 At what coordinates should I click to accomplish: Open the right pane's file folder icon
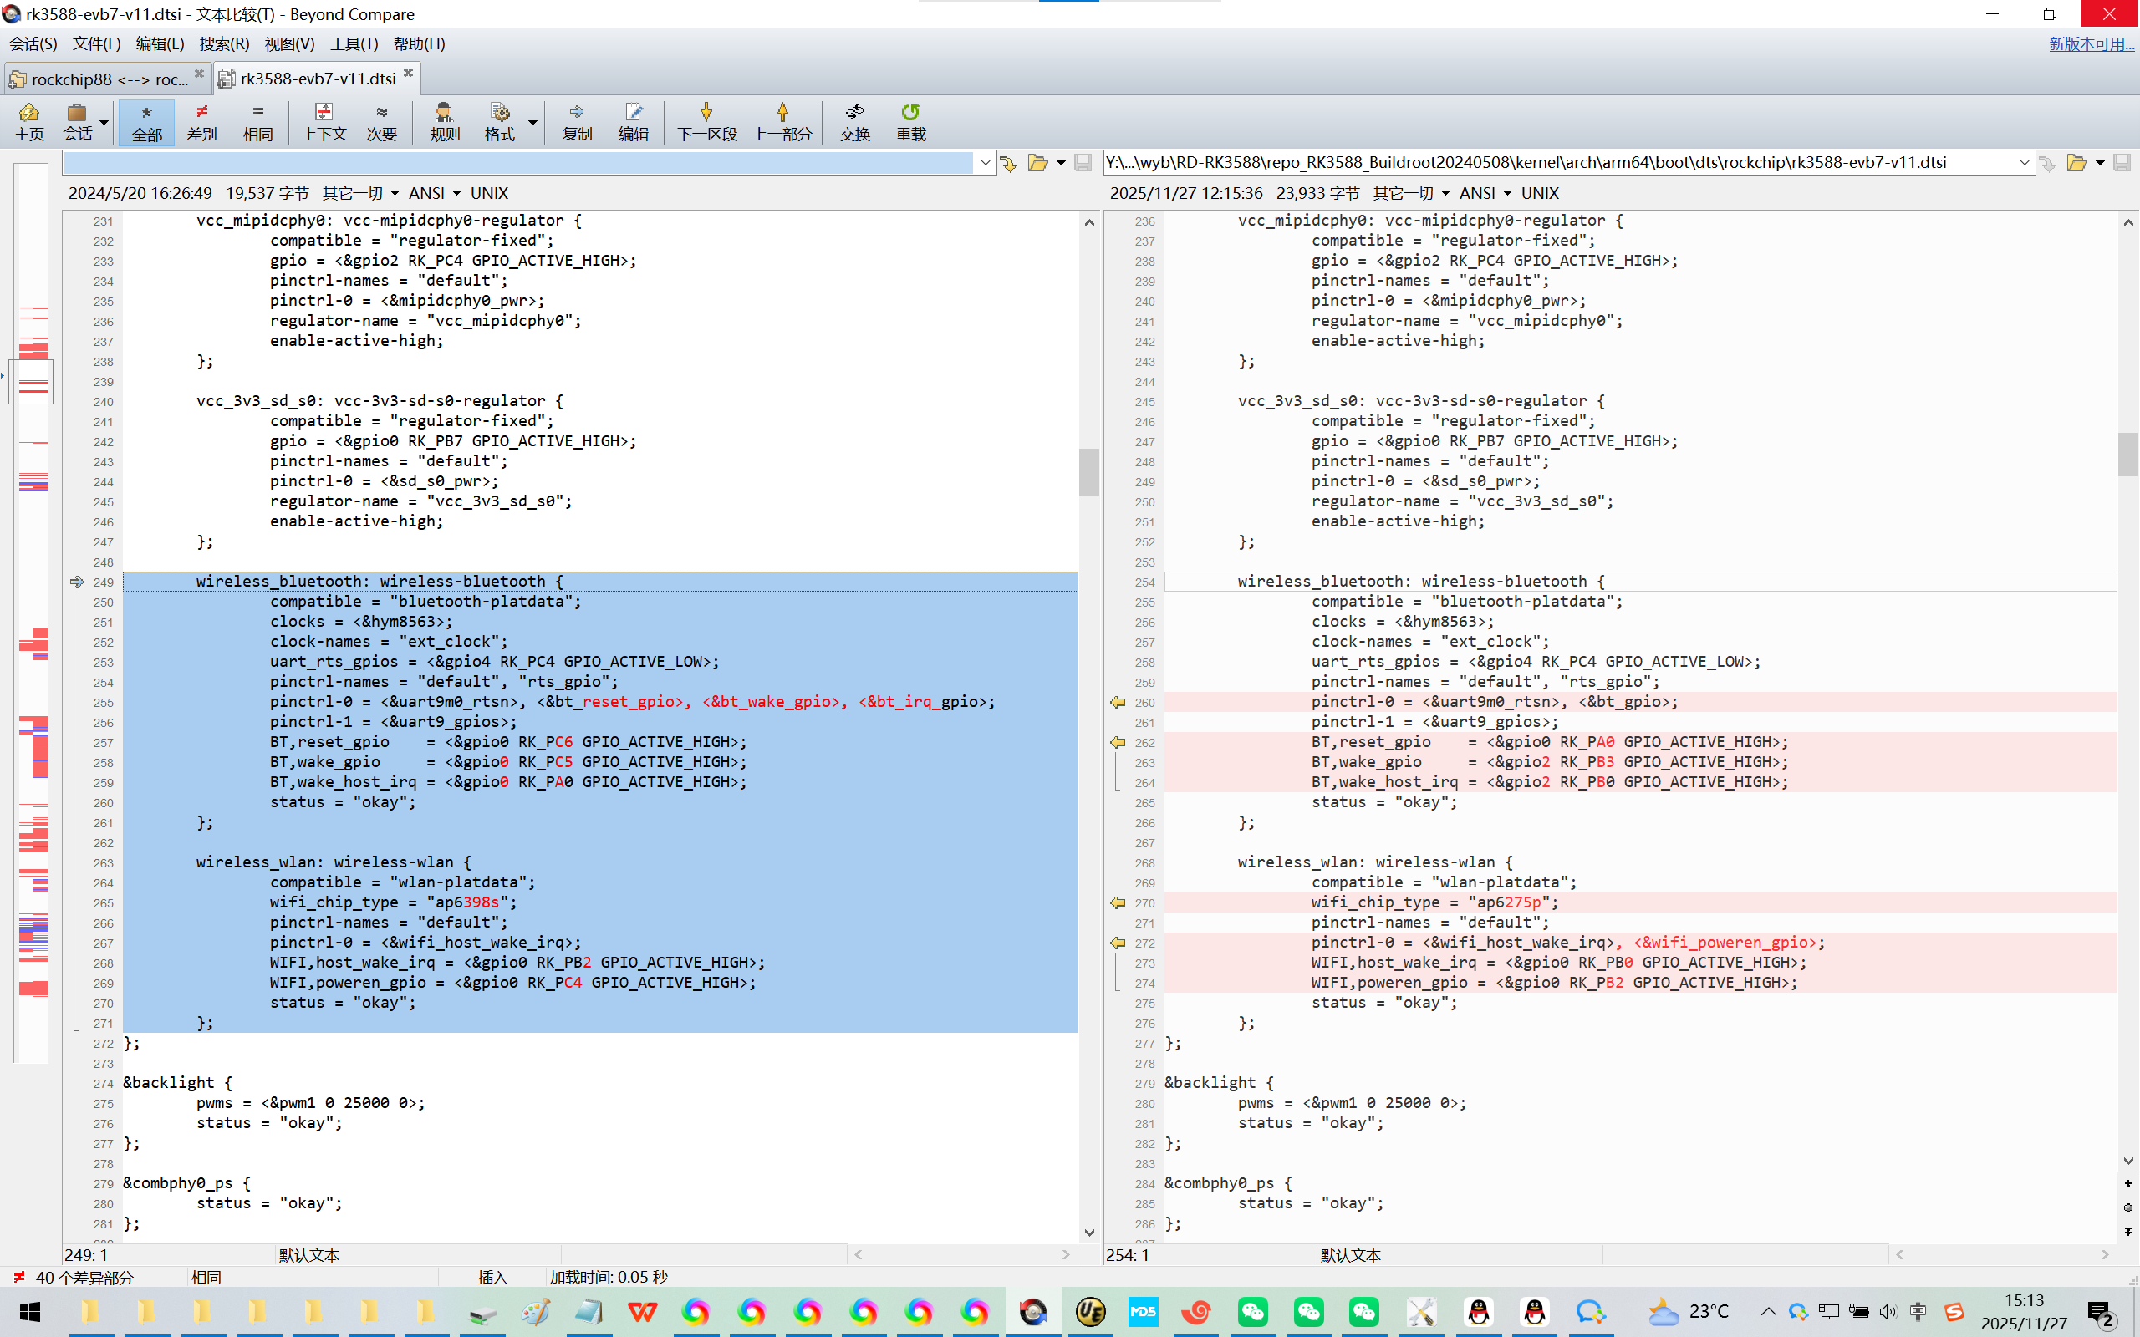(x=2076, y=163)
